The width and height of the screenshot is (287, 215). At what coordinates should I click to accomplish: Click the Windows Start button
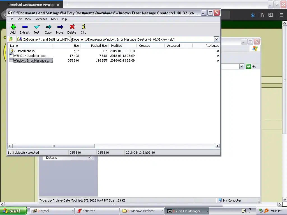click(13, 211)
